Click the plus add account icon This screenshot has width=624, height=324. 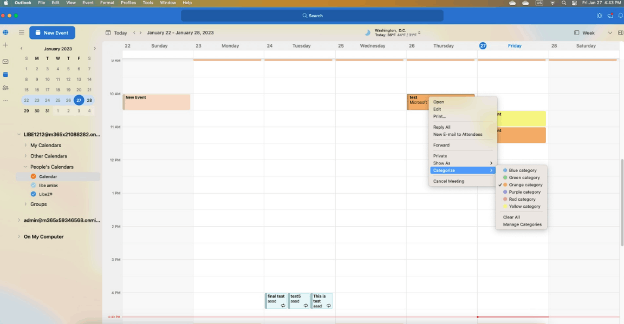click(x=5, y=45)
